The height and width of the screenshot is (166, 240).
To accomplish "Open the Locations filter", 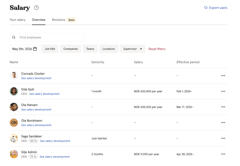I will click(x=109, y=49).
